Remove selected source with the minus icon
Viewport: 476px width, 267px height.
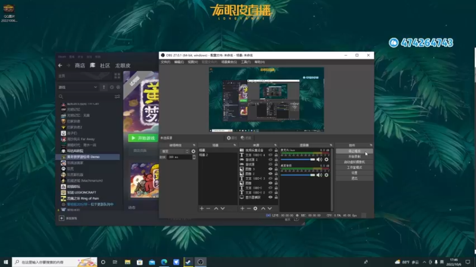point(249,208)
